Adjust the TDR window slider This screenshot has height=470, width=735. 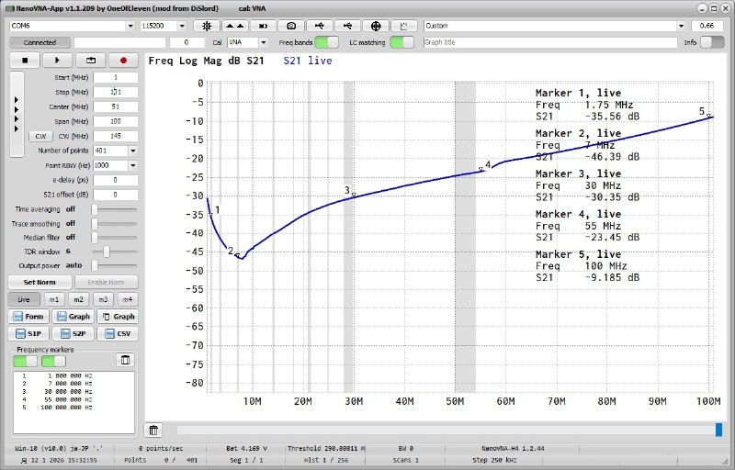pos(107,251)
